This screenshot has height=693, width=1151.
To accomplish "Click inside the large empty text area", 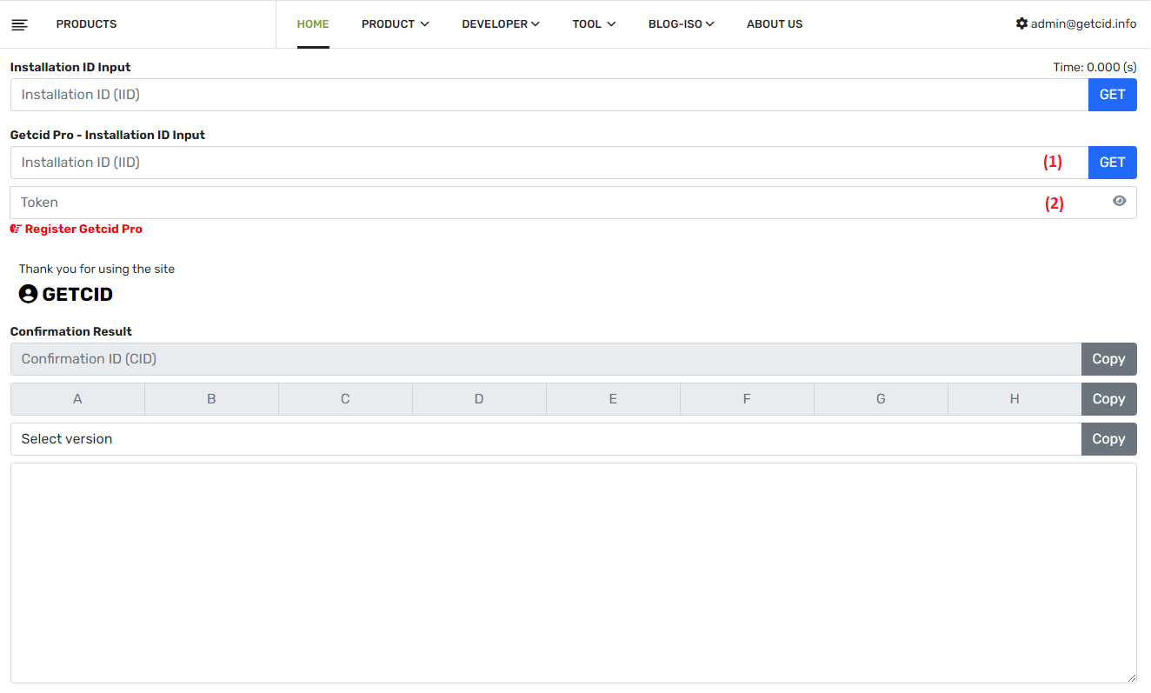I will point(574,573).
